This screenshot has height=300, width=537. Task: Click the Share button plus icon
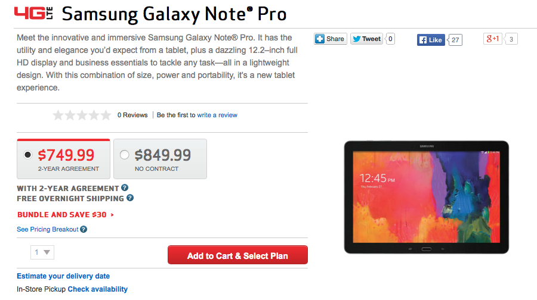(320, 39)
